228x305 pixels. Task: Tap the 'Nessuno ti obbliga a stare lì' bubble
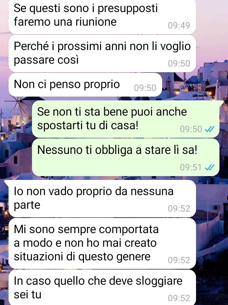pos(126,157)
